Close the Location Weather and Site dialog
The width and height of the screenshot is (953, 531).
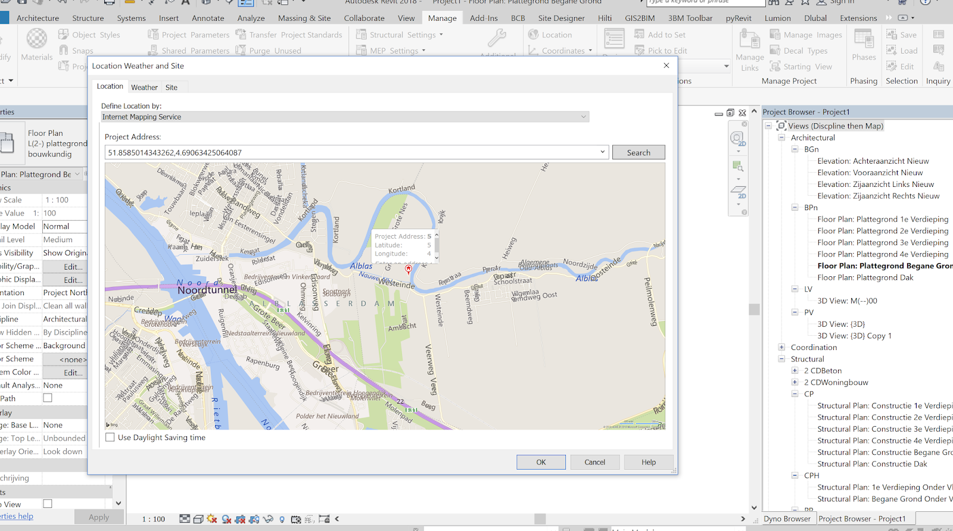tap(666, 65)
